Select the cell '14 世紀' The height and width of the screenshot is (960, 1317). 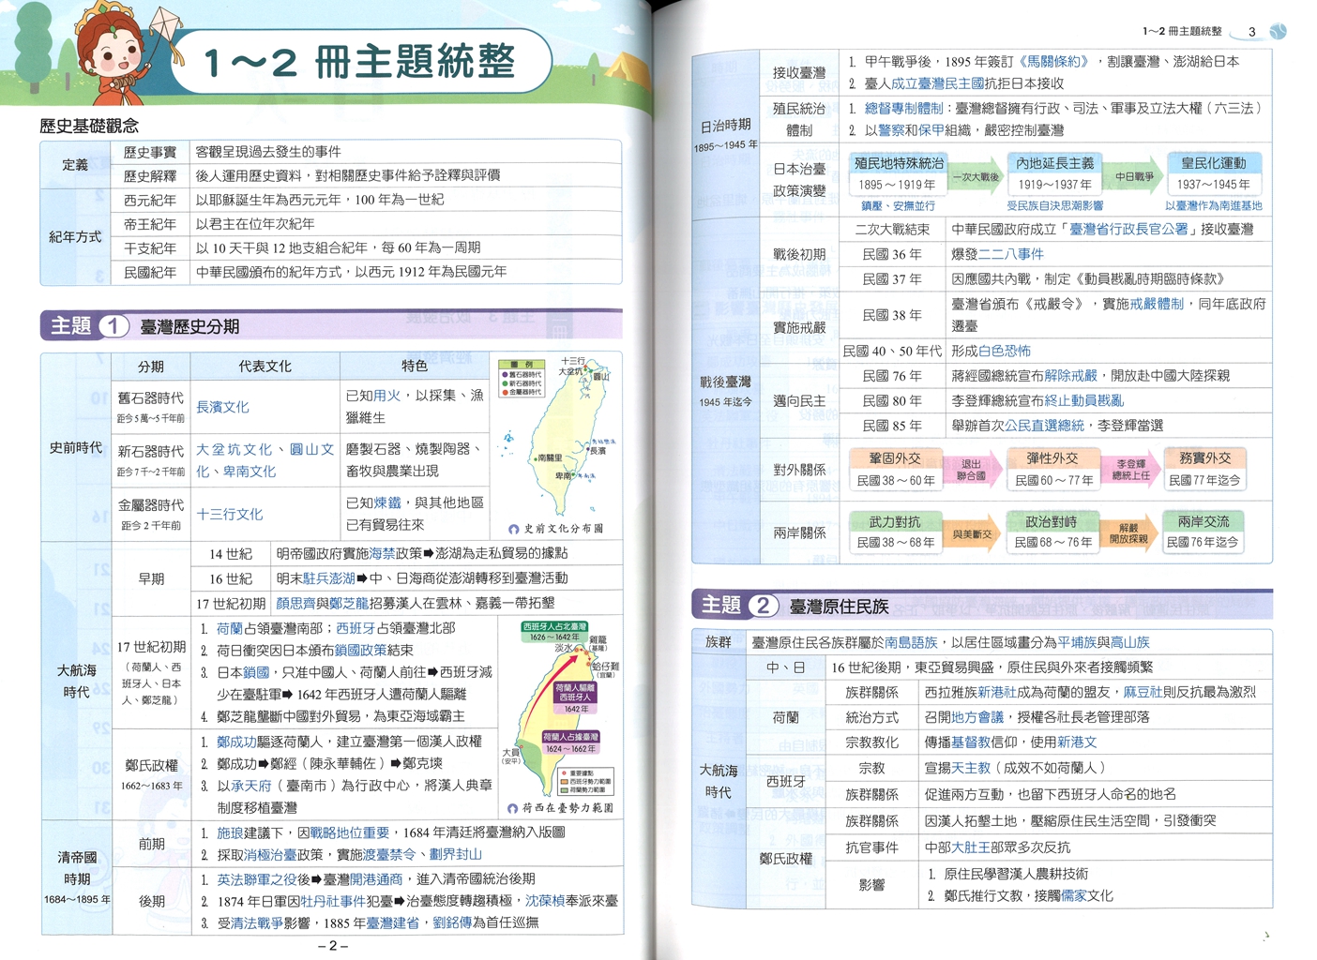tap(230, 554)
